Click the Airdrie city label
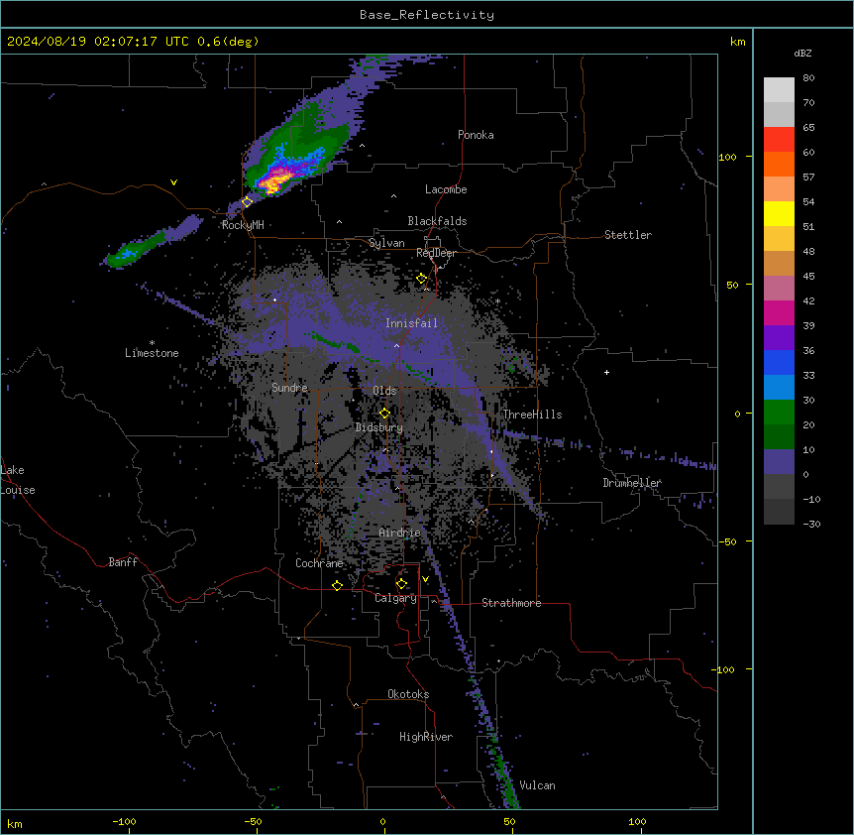This screenshot has height=835, width=854. (x=399, y=533)
